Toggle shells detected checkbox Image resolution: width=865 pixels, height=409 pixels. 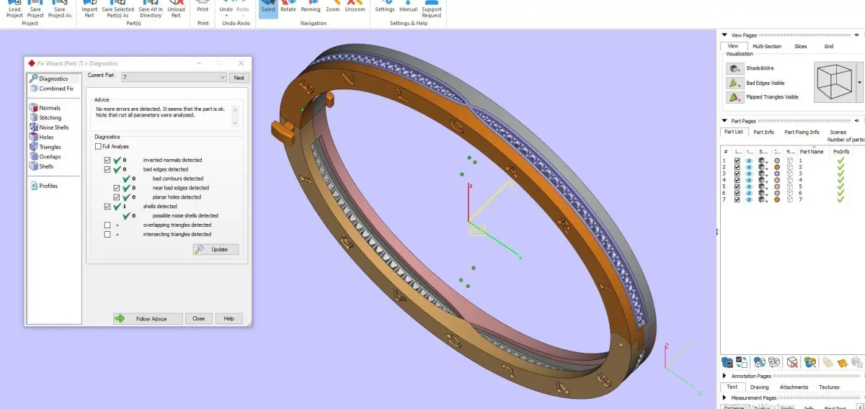[107, 207]
